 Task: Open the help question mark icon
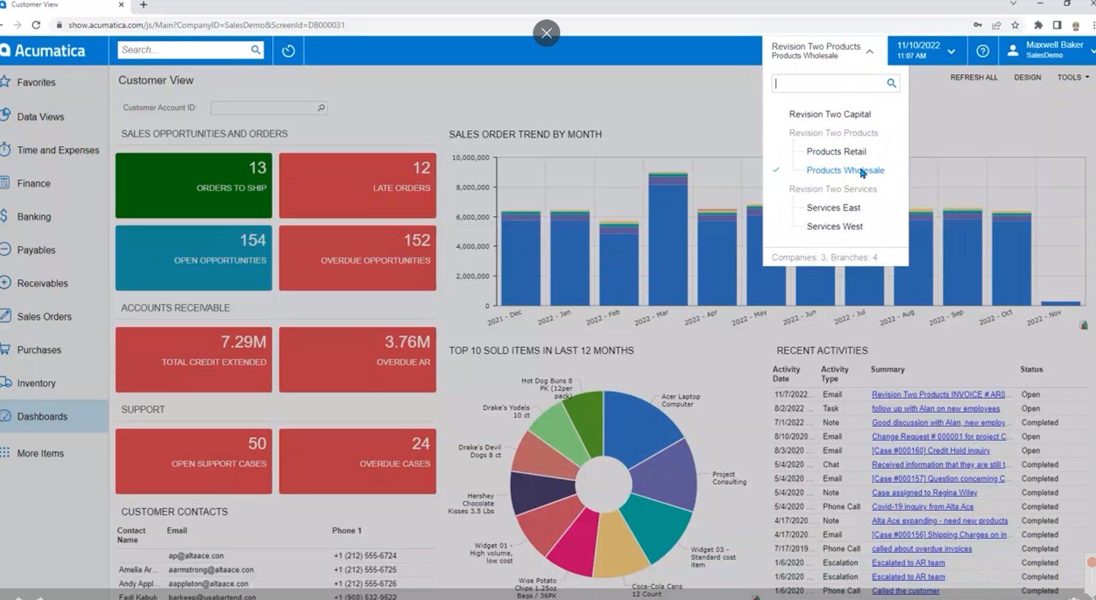click(x=983, y=51)
